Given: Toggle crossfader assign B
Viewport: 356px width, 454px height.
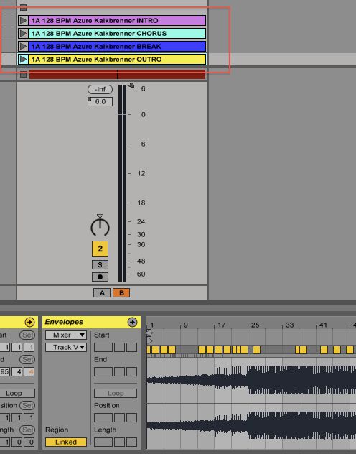Looking at the screenshot, I should pos(121,292).
